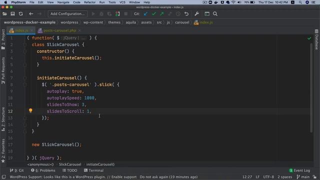The width and height of the screenshot is (320, 180).
Task: Open Database tool window
Action: pyautogui.click(x=316, y=40)
